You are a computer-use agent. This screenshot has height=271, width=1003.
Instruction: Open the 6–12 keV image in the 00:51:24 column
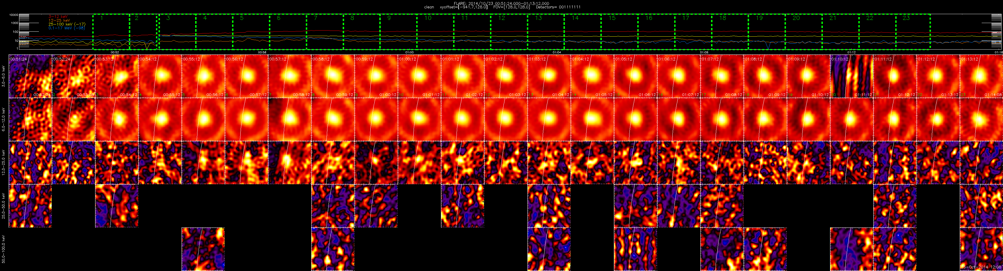tap(30, 120)
